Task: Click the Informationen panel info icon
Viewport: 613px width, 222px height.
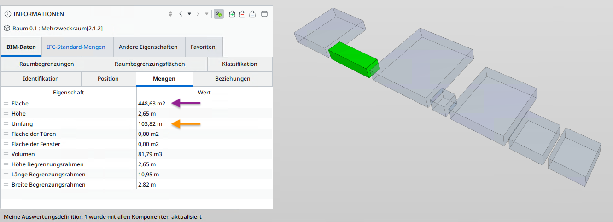Action: tap(7, 14)
